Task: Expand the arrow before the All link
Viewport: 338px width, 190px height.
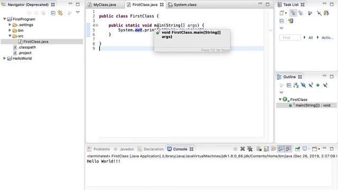Action: click(x=304, y=37)
